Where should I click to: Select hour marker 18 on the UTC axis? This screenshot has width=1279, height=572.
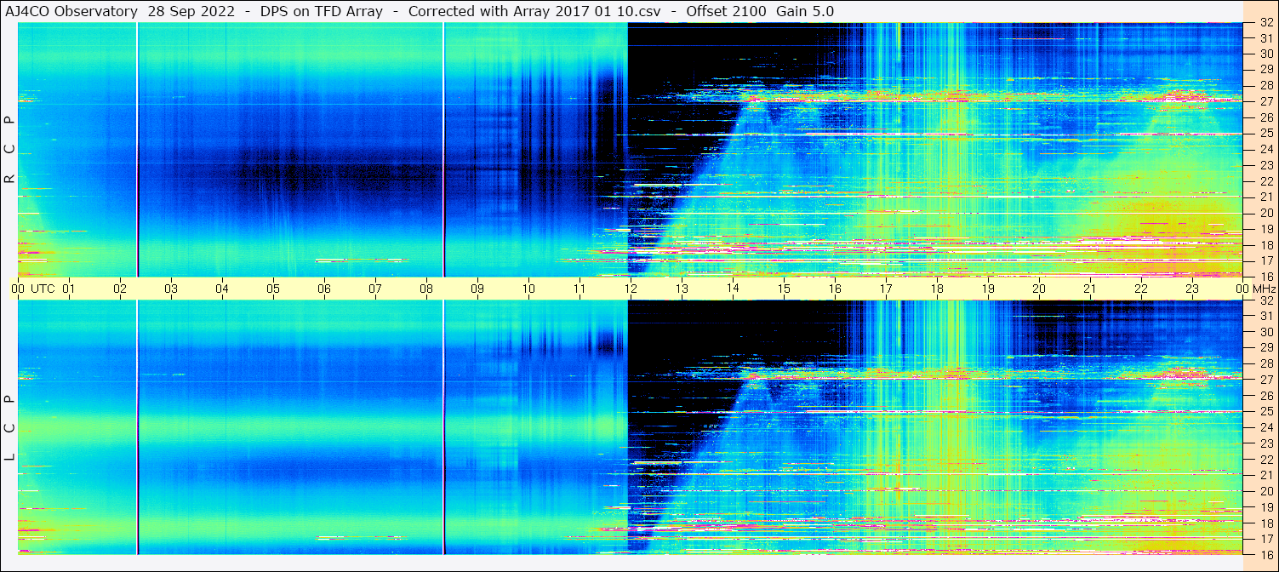pos(937,289)
